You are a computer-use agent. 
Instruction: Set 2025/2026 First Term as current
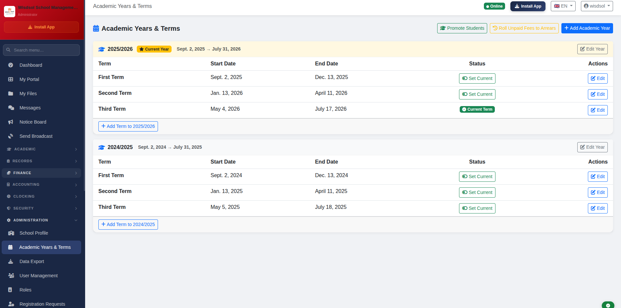[x=477, y=78]
